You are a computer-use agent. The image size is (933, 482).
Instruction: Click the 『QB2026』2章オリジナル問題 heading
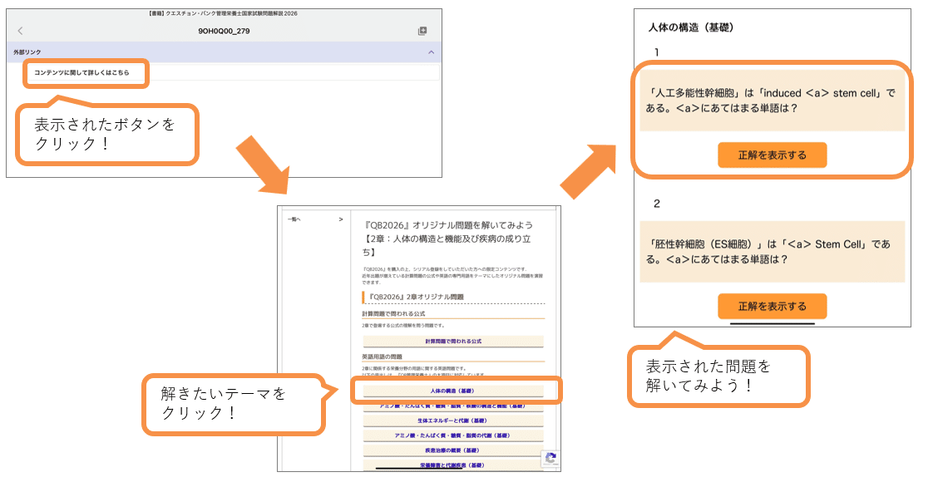417,297
